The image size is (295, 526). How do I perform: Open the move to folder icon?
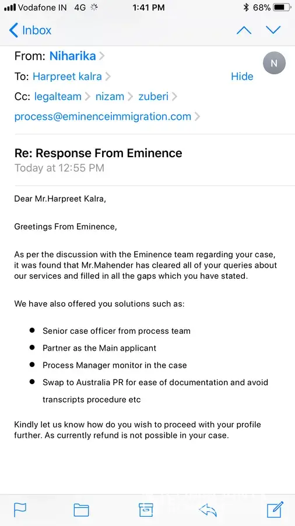pos(81,510)
